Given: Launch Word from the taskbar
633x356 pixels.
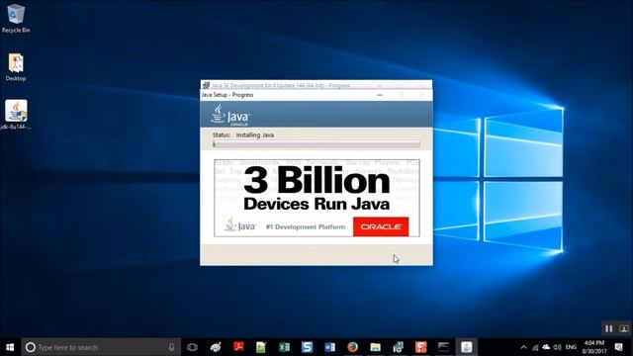Looking at the screenshot, I should tap(329, 347).
